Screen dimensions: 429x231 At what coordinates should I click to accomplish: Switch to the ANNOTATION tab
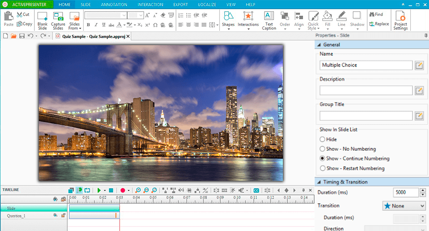[114, 4]
